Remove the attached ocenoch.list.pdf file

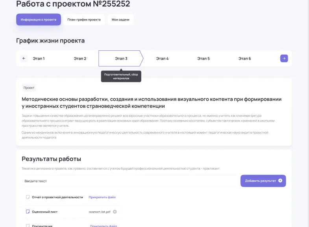115,212
